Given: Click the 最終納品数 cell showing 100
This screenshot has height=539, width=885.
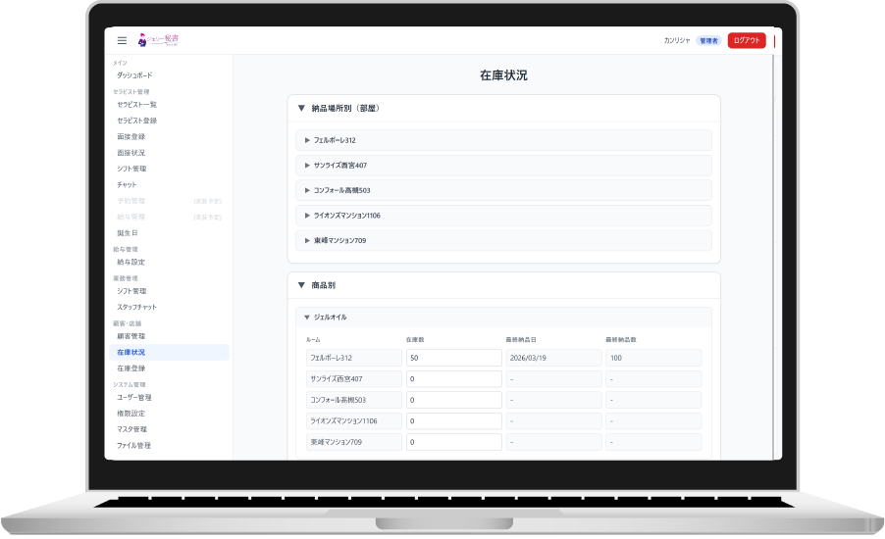Looking at the screenshot, I should tap(653, 358).
